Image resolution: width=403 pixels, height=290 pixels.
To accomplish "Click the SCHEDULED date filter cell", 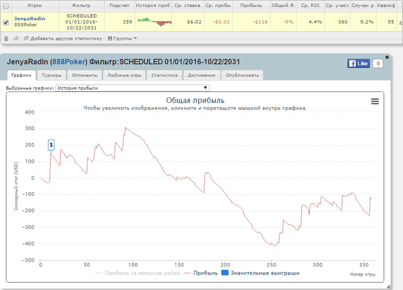I will [82, 22].
